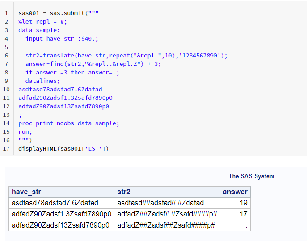Click 'The SAS System' output title

pos(251,176)
